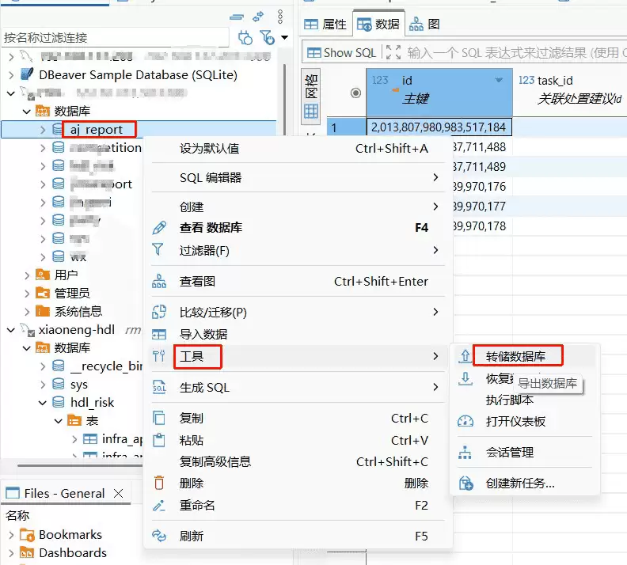The image size is (627, 565).
Task: Switch to the 属性 tab
Action: [x=325, y=25]
